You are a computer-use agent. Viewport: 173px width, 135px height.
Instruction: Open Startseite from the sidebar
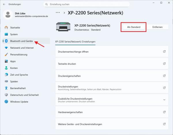click(x=15, y=27)
